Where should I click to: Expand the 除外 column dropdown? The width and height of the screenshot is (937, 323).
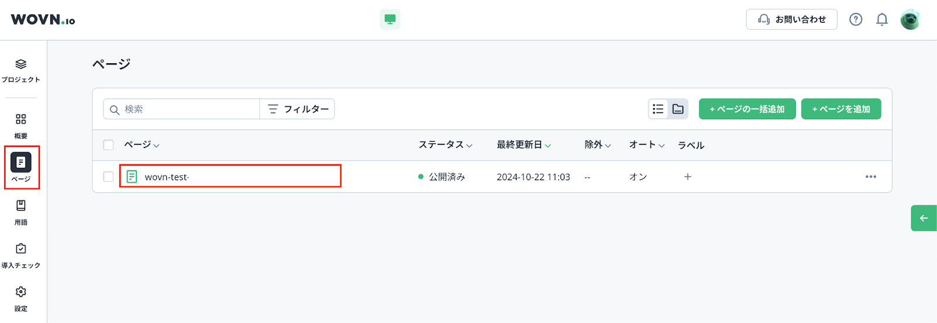597,145
